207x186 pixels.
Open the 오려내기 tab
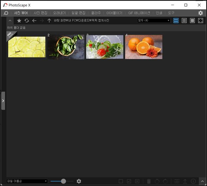click(x=59, y=13)
